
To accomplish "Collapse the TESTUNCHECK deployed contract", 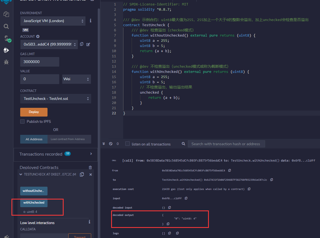I will click(20, 174).
